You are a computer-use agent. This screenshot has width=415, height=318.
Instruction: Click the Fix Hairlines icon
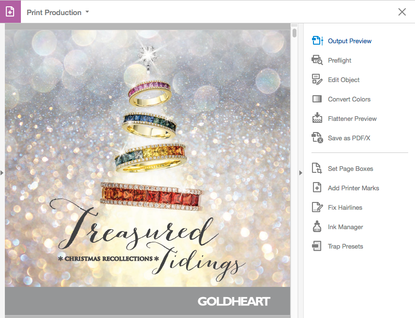[x=317, y=207]
